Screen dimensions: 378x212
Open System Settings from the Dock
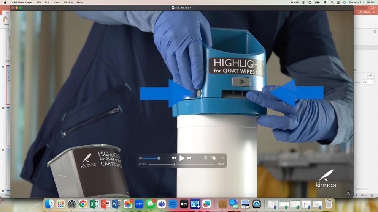[71, 204]
